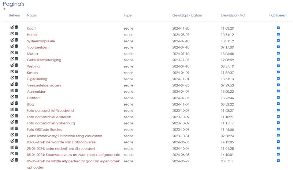This screenshot has width=293, height=170.
Task: Open edit icon for Webinar row
Action: [x=12, y=65]
